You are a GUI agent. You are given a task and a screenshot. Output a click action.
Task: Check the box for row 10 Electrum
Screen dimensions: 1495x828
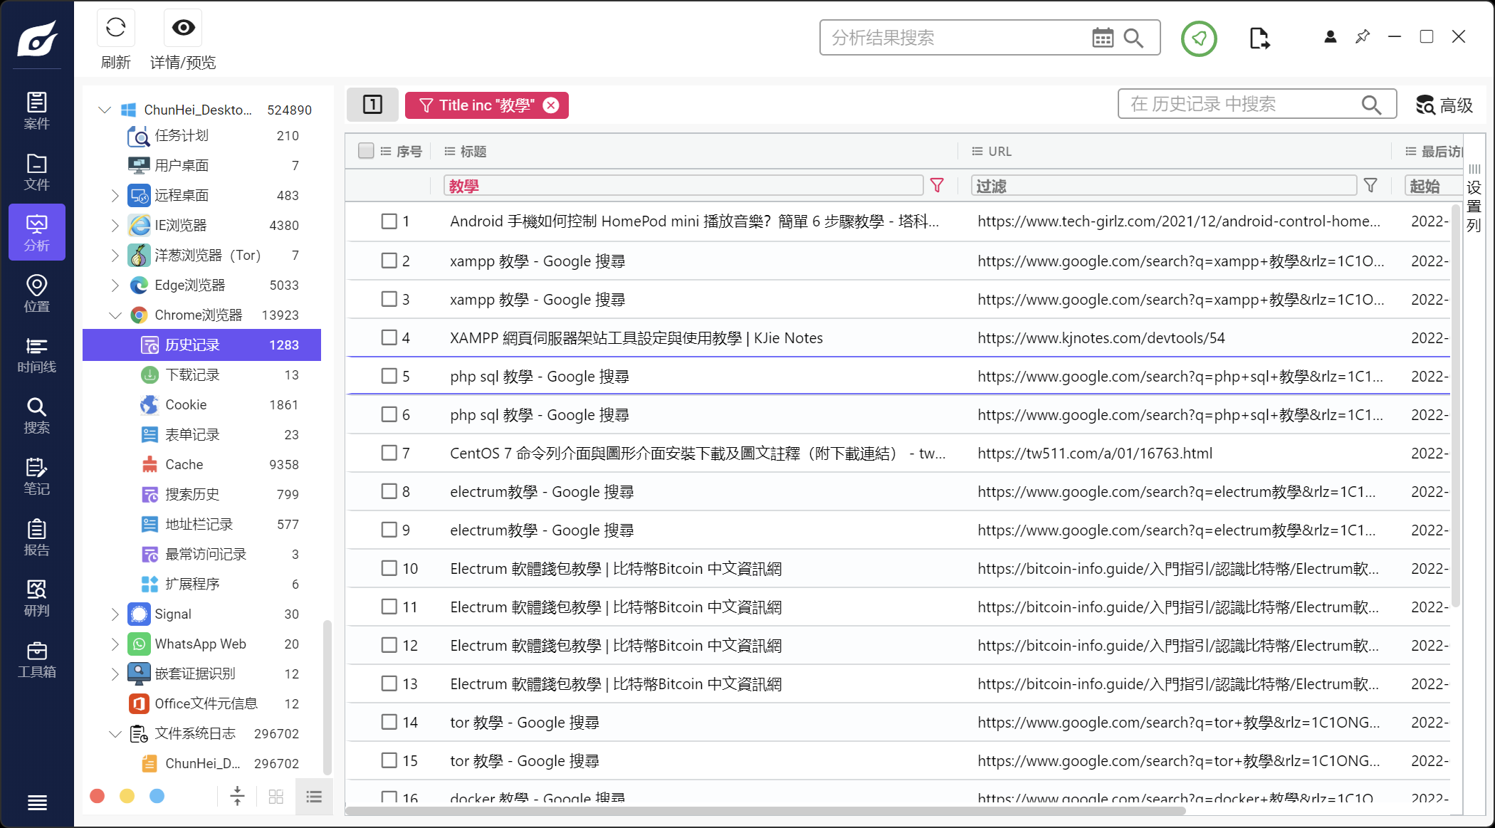389,568
